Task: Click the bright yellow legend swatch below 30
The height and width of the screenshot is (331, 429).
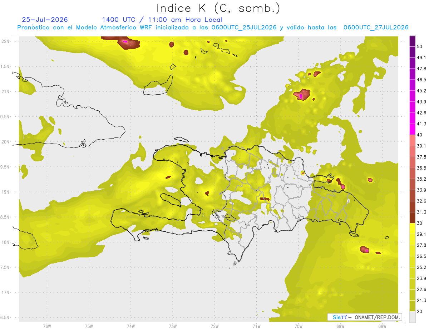Action: (x=412, y=229)
